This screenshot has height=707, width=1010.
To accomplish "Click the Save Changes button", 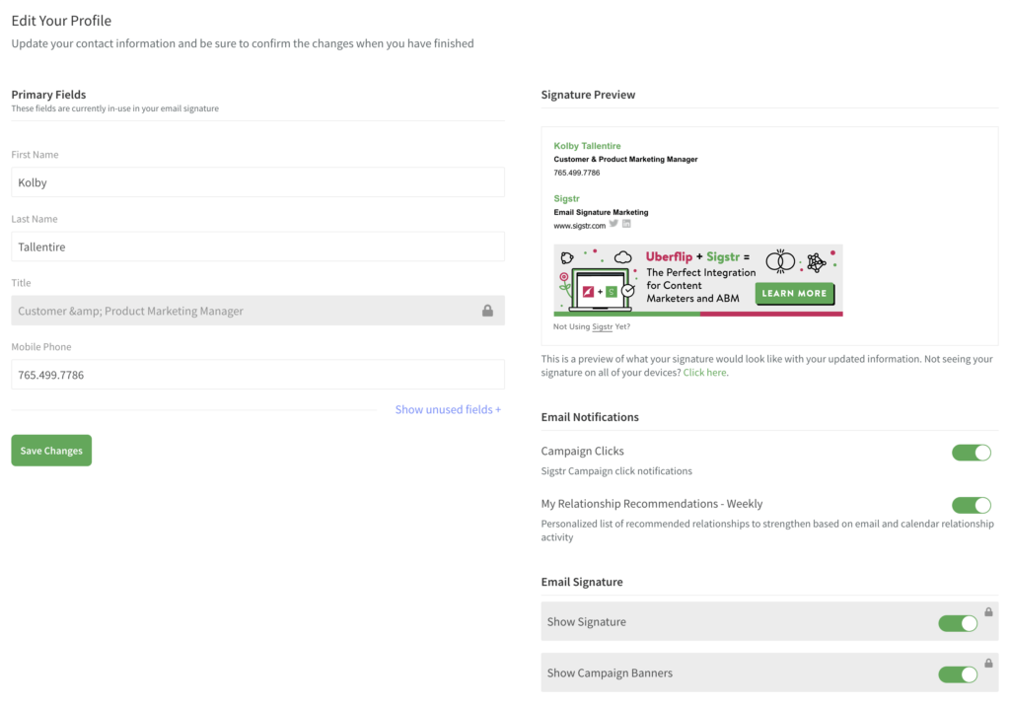I will tap(51, 451).
